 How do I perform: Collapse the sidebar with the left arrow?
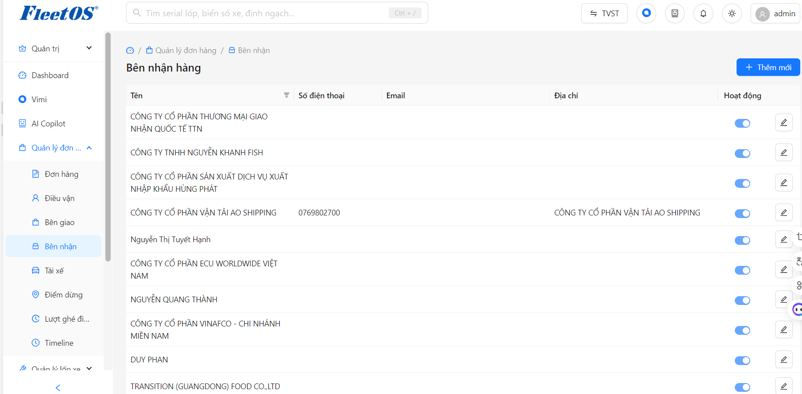click(x=58, y=387)
